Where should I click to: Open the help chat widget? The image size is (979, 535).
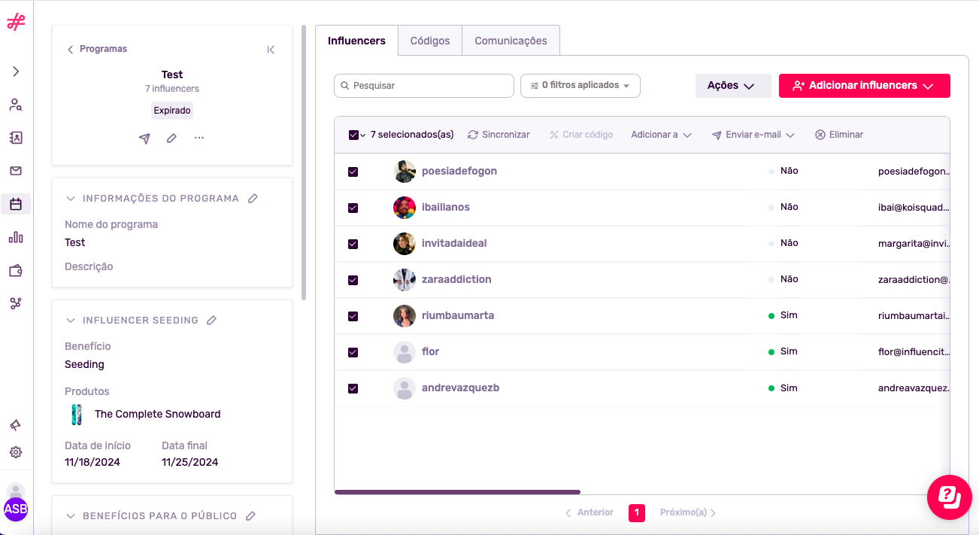(949, 497)
